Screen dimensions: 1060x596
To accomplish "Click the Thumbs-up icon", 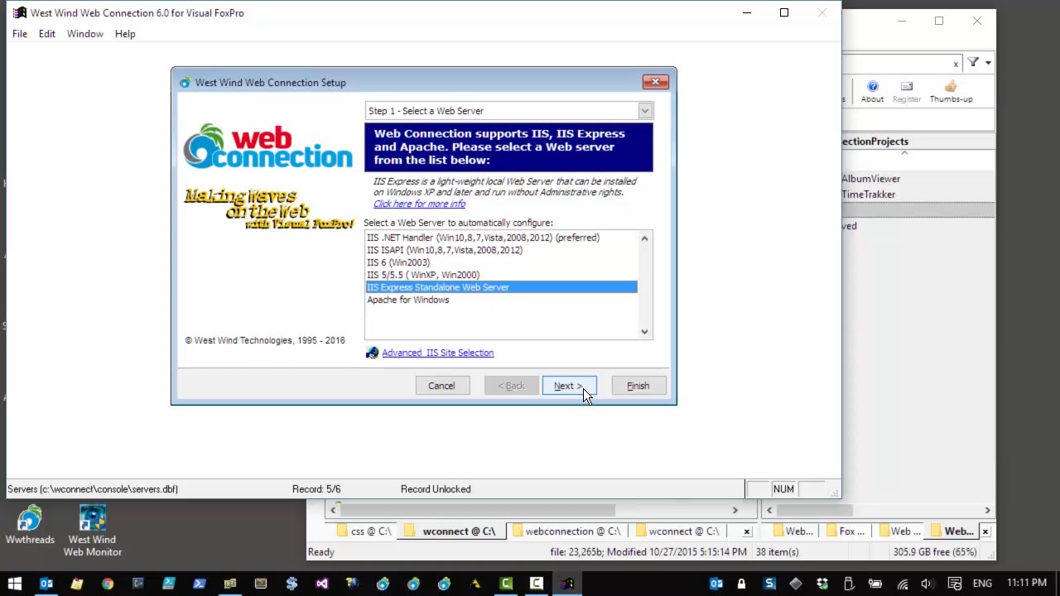I will point(951,91).
